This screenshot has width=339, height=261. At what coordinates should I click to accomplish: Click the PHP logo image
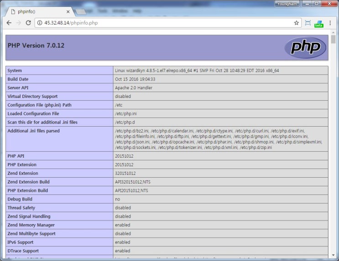click(305, 47)
